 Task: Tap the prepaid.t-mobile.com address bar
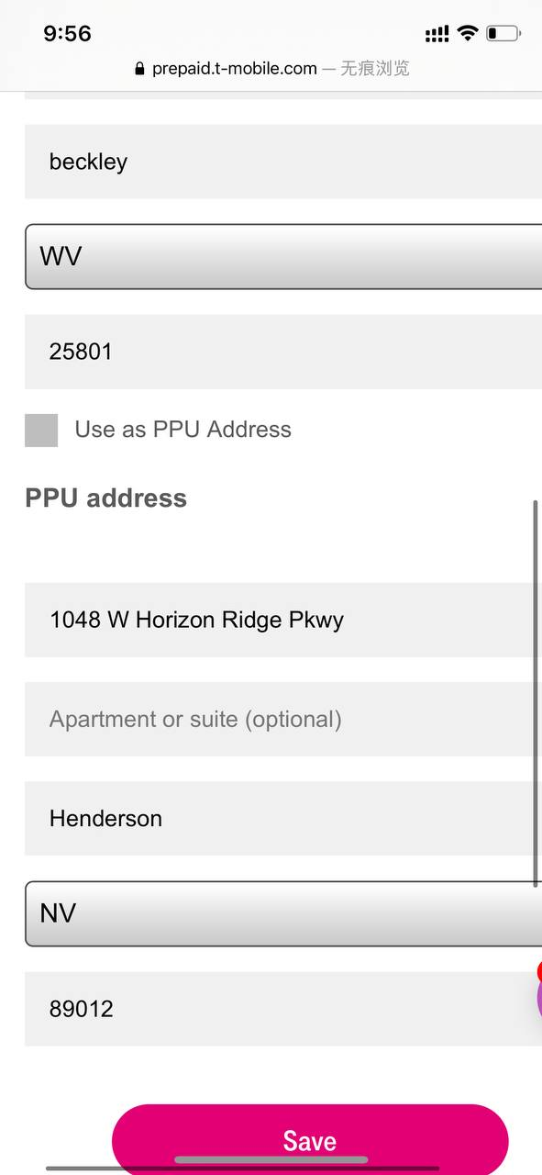pos(271,69)
